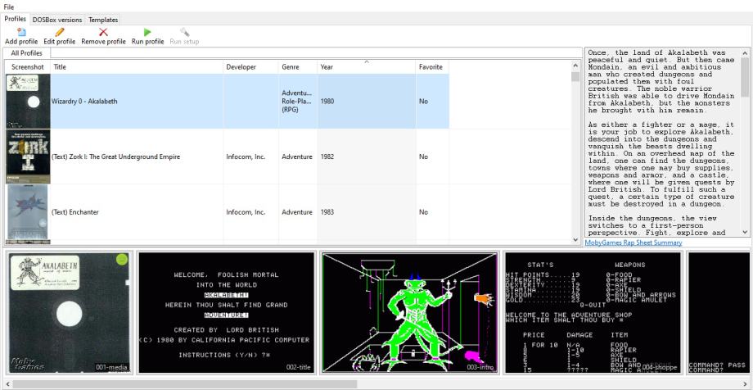Click the Remove profile red X icon
The image size is (753, 390).
[103, 32]
